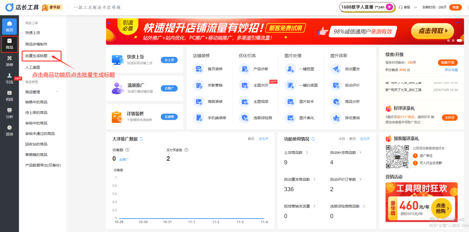The image size is (469, 232).
Task: Open the 引流 sidebar icon
Action: (x=9, y=79)
